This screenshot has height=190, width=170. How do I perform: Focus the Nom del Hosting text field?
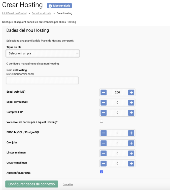click(x=42, y=80)
